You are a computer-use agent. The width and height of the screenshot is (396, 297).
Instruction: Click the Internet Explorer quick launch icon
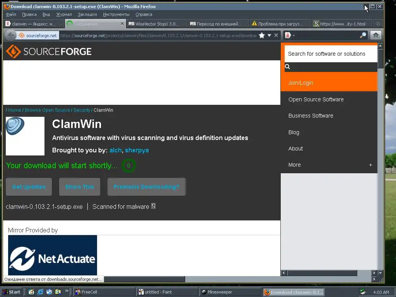(40, 292)
